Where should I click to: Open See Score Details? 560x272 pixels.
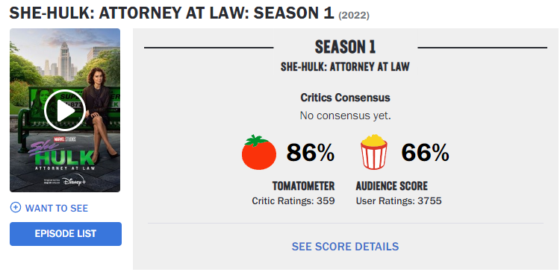coord(345,247)
